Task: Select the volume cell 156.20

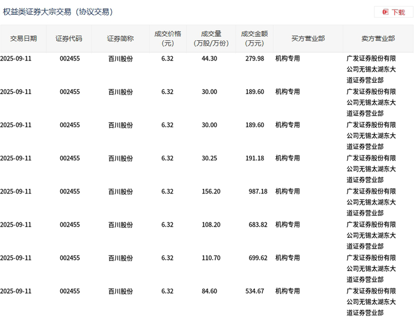Action: pos(211,191)
